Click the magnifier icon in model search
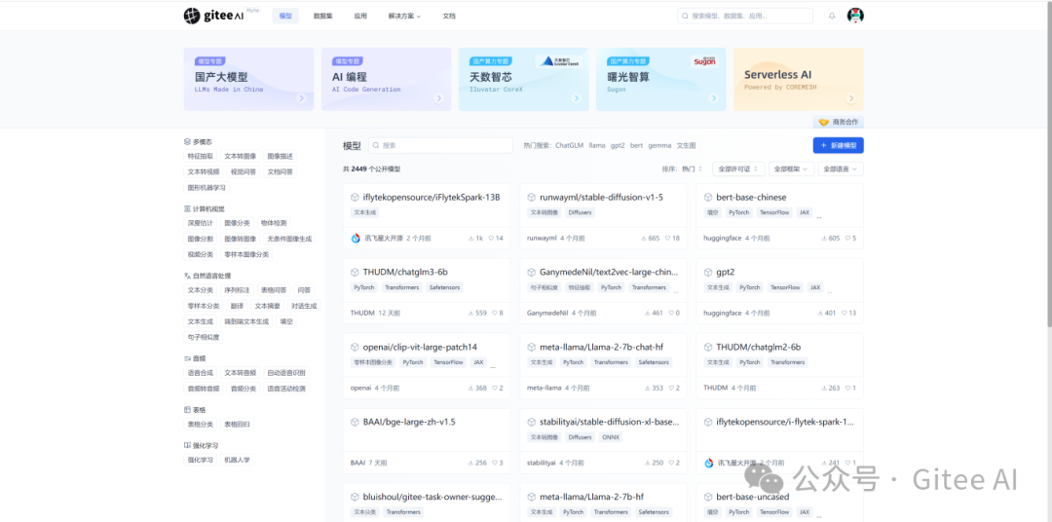 tap(376, 146)
